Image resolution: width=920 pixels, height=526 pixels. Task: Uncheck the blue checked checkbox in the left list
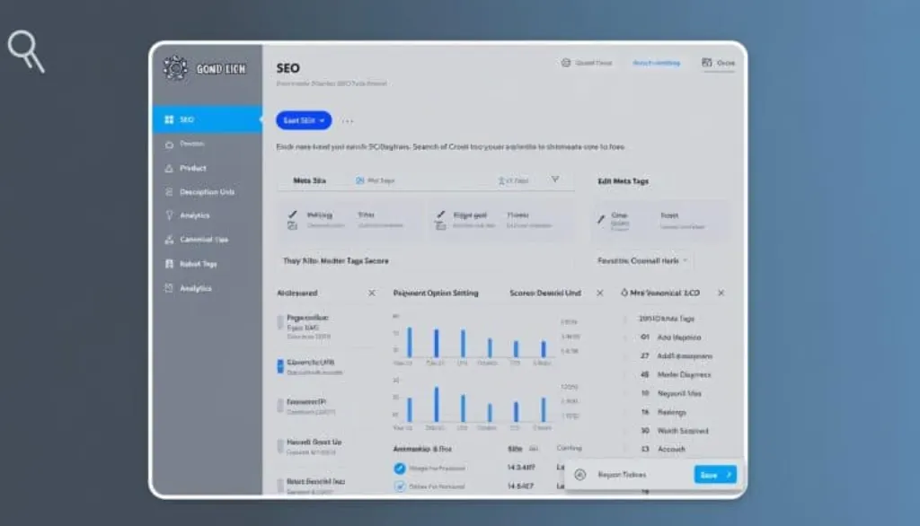pyautogui.click(x=280, y=366)
